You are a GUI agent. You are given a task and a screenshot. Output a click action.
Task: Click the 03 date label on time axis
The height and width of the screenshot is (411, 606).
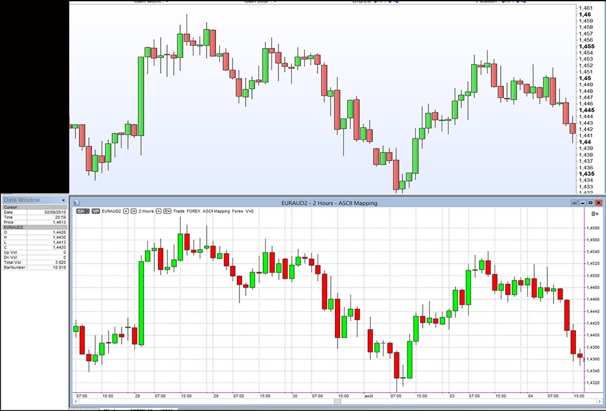pyautogui.click(x=452, y=396)
